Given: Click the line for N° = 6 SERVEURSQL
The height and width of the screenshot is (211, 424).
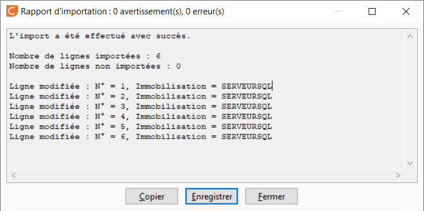Looking at the screenshot, I should tap(141, 137).
